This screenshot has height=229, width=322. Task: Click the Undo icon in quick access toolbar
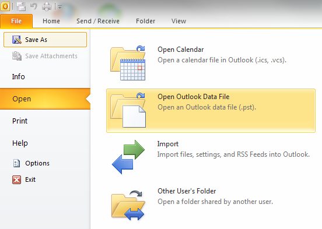tap(34, 6)
